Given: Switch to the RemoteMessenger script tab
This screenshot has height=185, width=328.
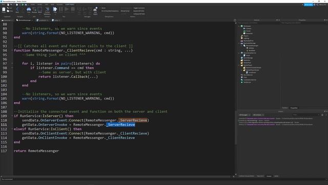Looking at the screenshot, I should [25, 20].
